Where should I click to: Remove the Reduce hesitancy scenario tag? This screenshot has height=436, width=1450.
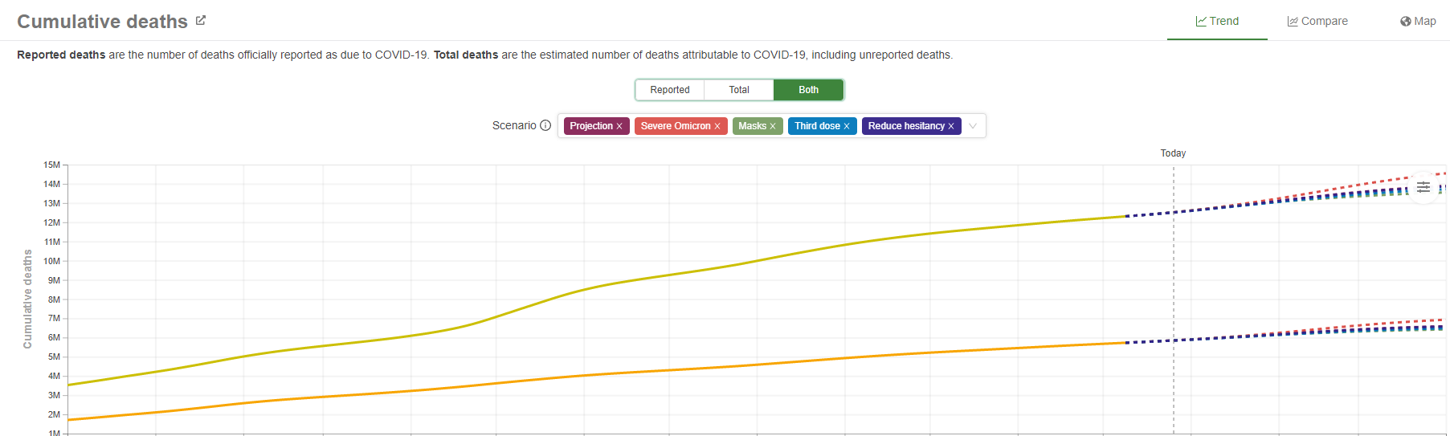[951, 126]
